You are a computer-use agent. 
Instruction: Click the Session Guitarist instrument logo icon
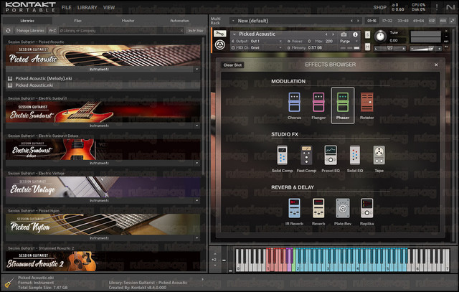coord(220,44)
